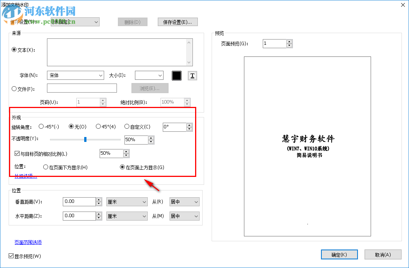Open the 居中 dropdown next to 从(R)
409x268 pixels.
184,201
